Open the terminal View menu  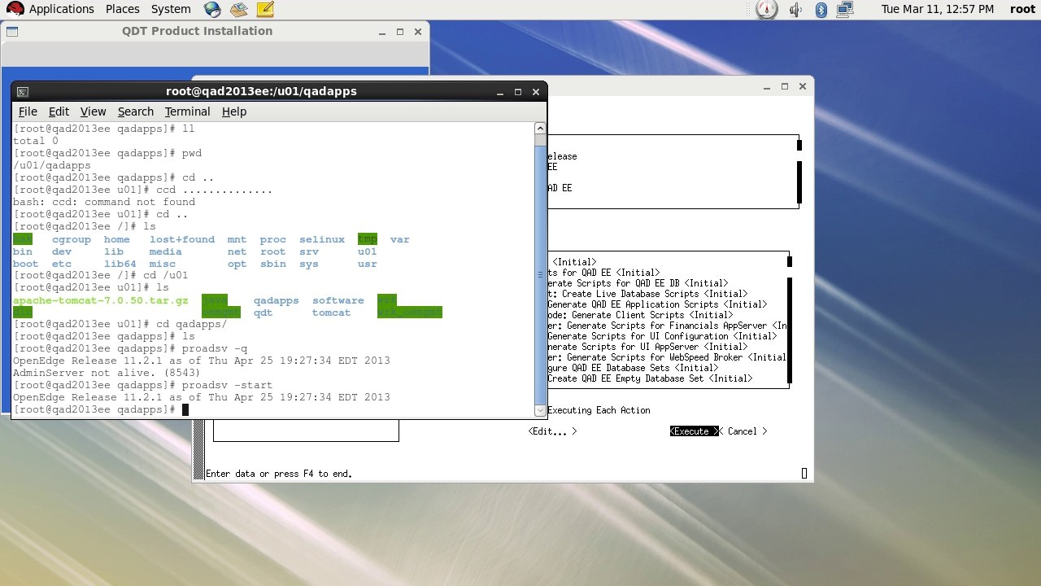coord(93,112)
